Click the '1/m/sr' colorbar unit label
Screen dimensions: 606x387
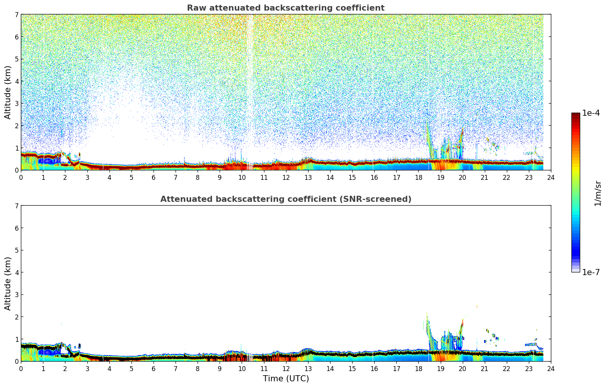coord(598,193)
